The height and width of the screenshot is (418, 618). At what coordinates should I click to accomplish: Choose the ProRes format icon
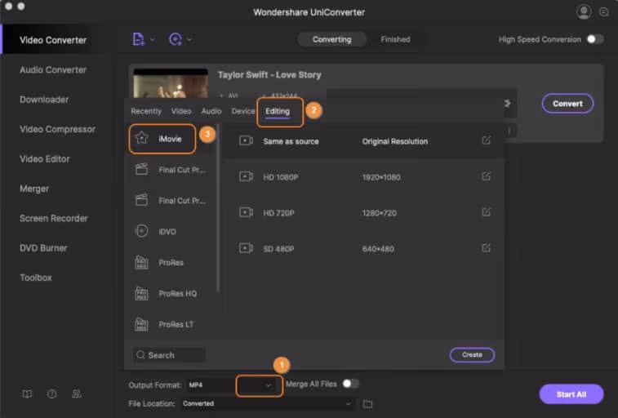click(141, 262)
